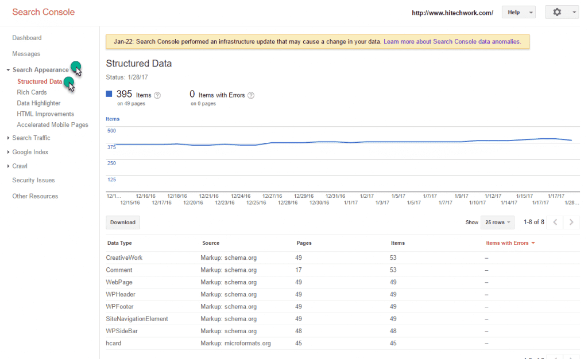
Task: Click 'Markup: microformats.org' source cell
Action: 235,344
